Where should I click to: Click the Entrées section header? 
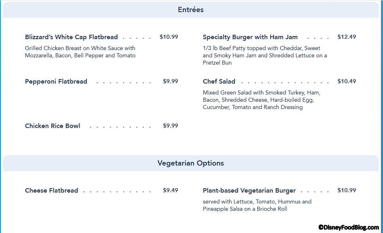(x=190, y=10)
